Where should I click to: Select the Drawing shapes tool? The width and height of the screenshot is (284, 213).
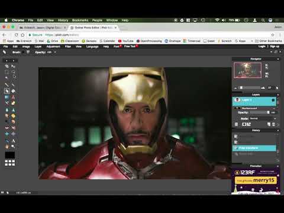[x=13, y=103]
